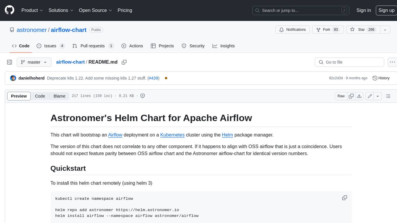The image size is (397, 223).
Task: Open pull request #439 link
Action: pos(153,78)
